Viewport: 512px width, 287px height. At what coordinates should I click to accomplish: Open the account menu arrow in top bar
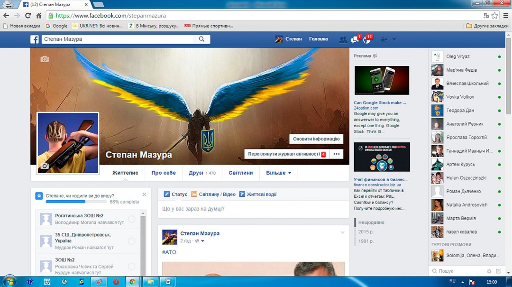pyautogui.click(x=394, y=40)
